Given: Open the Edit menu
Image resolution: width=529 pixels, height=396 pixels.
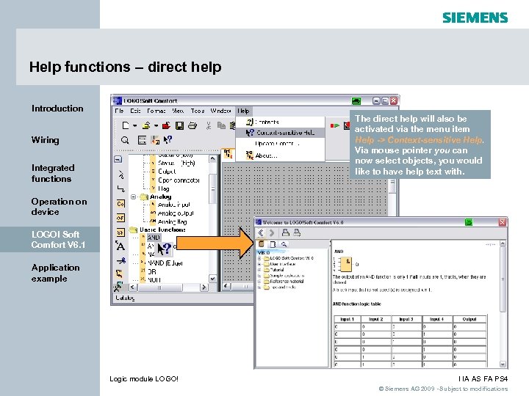Looking at the screenshot, I should tap(135, 111).
